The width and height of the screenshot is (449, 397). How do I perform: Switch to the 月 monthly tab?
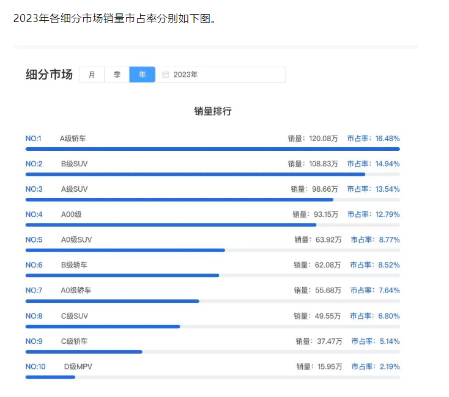[x=92, y=75]
